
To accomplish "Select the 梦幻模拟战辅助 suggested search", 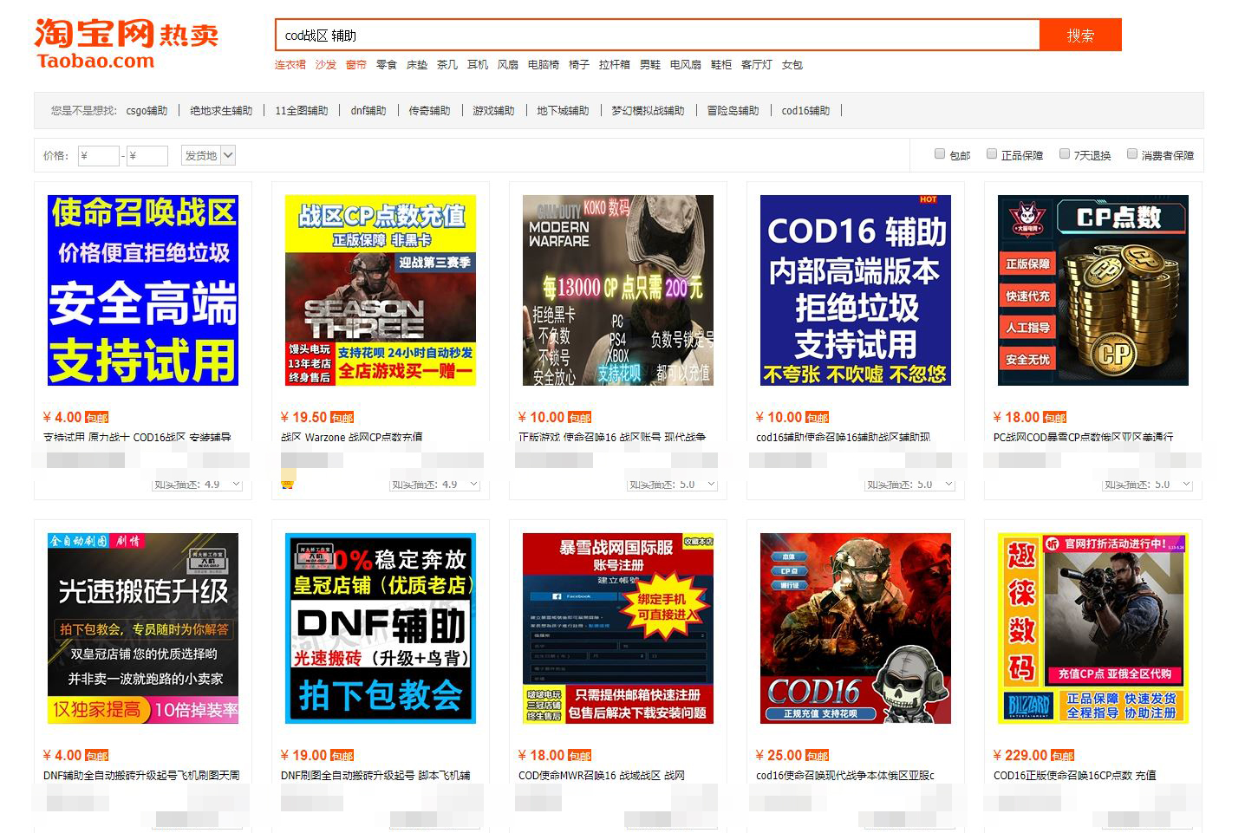I will pos(648,111).
